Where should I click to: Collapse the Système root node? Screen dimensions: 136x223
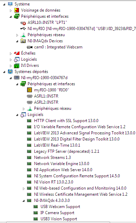tap(4, 4)
